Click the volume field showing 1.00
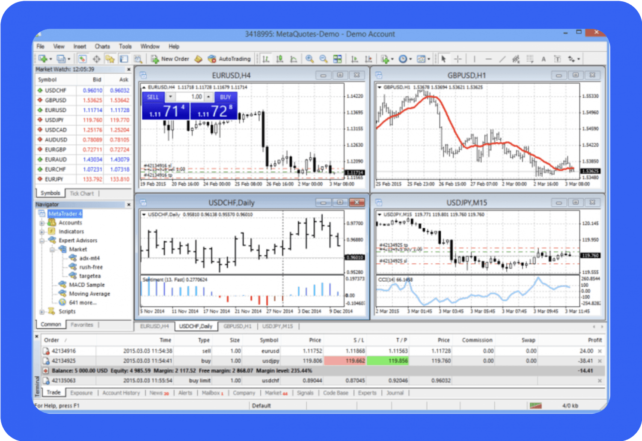This screenshot has height=441, width=642. coord(189,97)
